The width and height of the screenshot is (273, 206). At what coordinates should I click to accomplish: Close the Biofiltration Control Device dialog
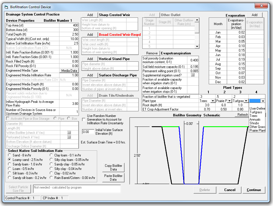[x=261, y=6]
